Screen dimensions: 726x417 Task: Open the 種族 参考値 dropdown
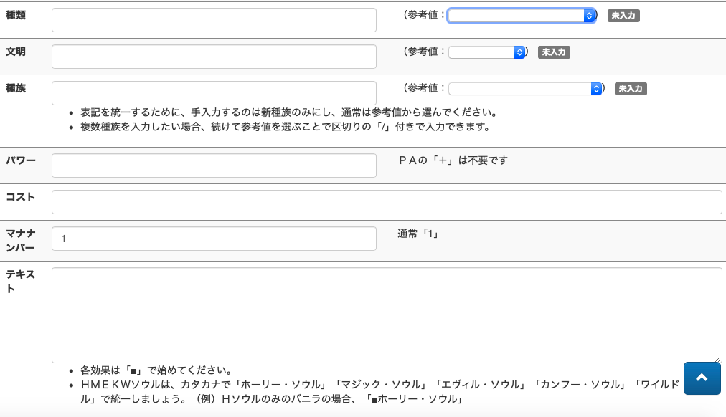click(525, 89)
